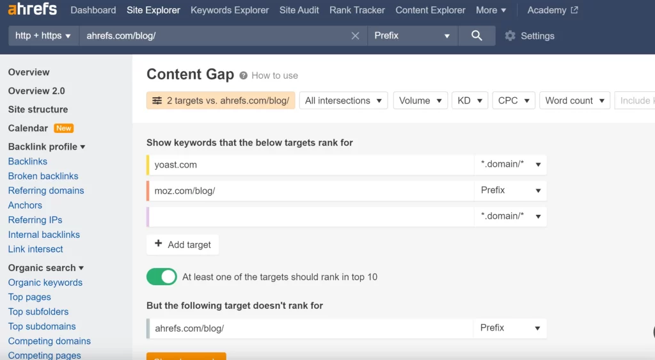Open Settings gear icon

coord(510,36)
